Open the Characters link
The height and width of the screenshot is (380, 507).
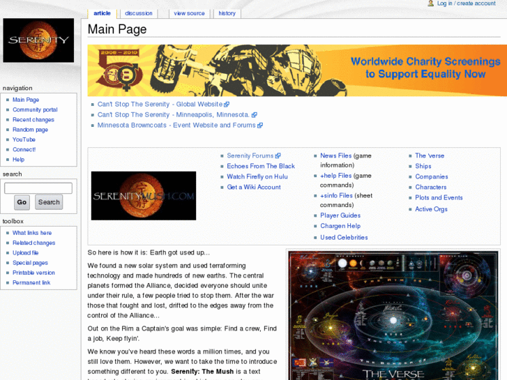point(431,187)
